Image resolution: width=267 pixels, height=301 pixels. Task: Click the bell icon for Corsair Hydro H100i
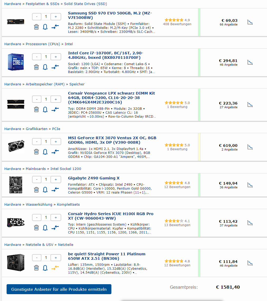pyautogui.click(x=45, y=227)
